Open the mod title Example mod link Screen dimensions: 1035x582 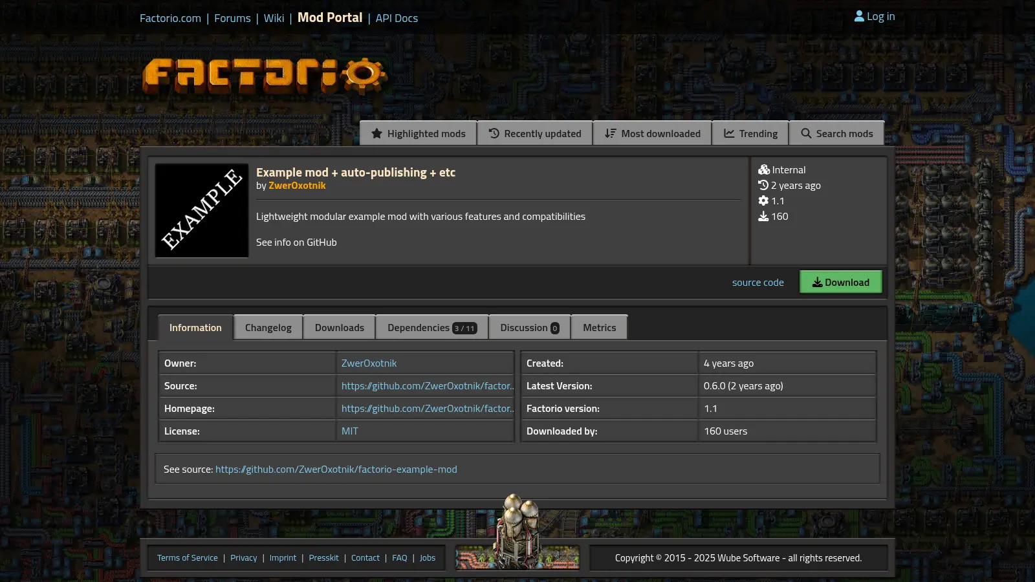(356, 172)
